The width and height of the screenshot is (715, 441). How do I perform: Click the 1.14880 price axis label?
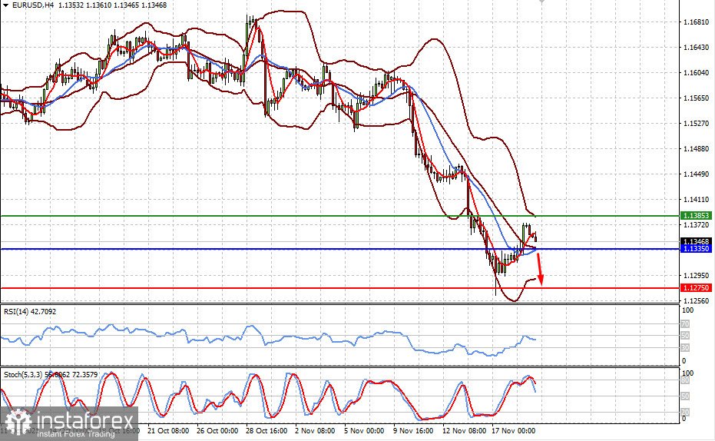[x=697, y=149]
